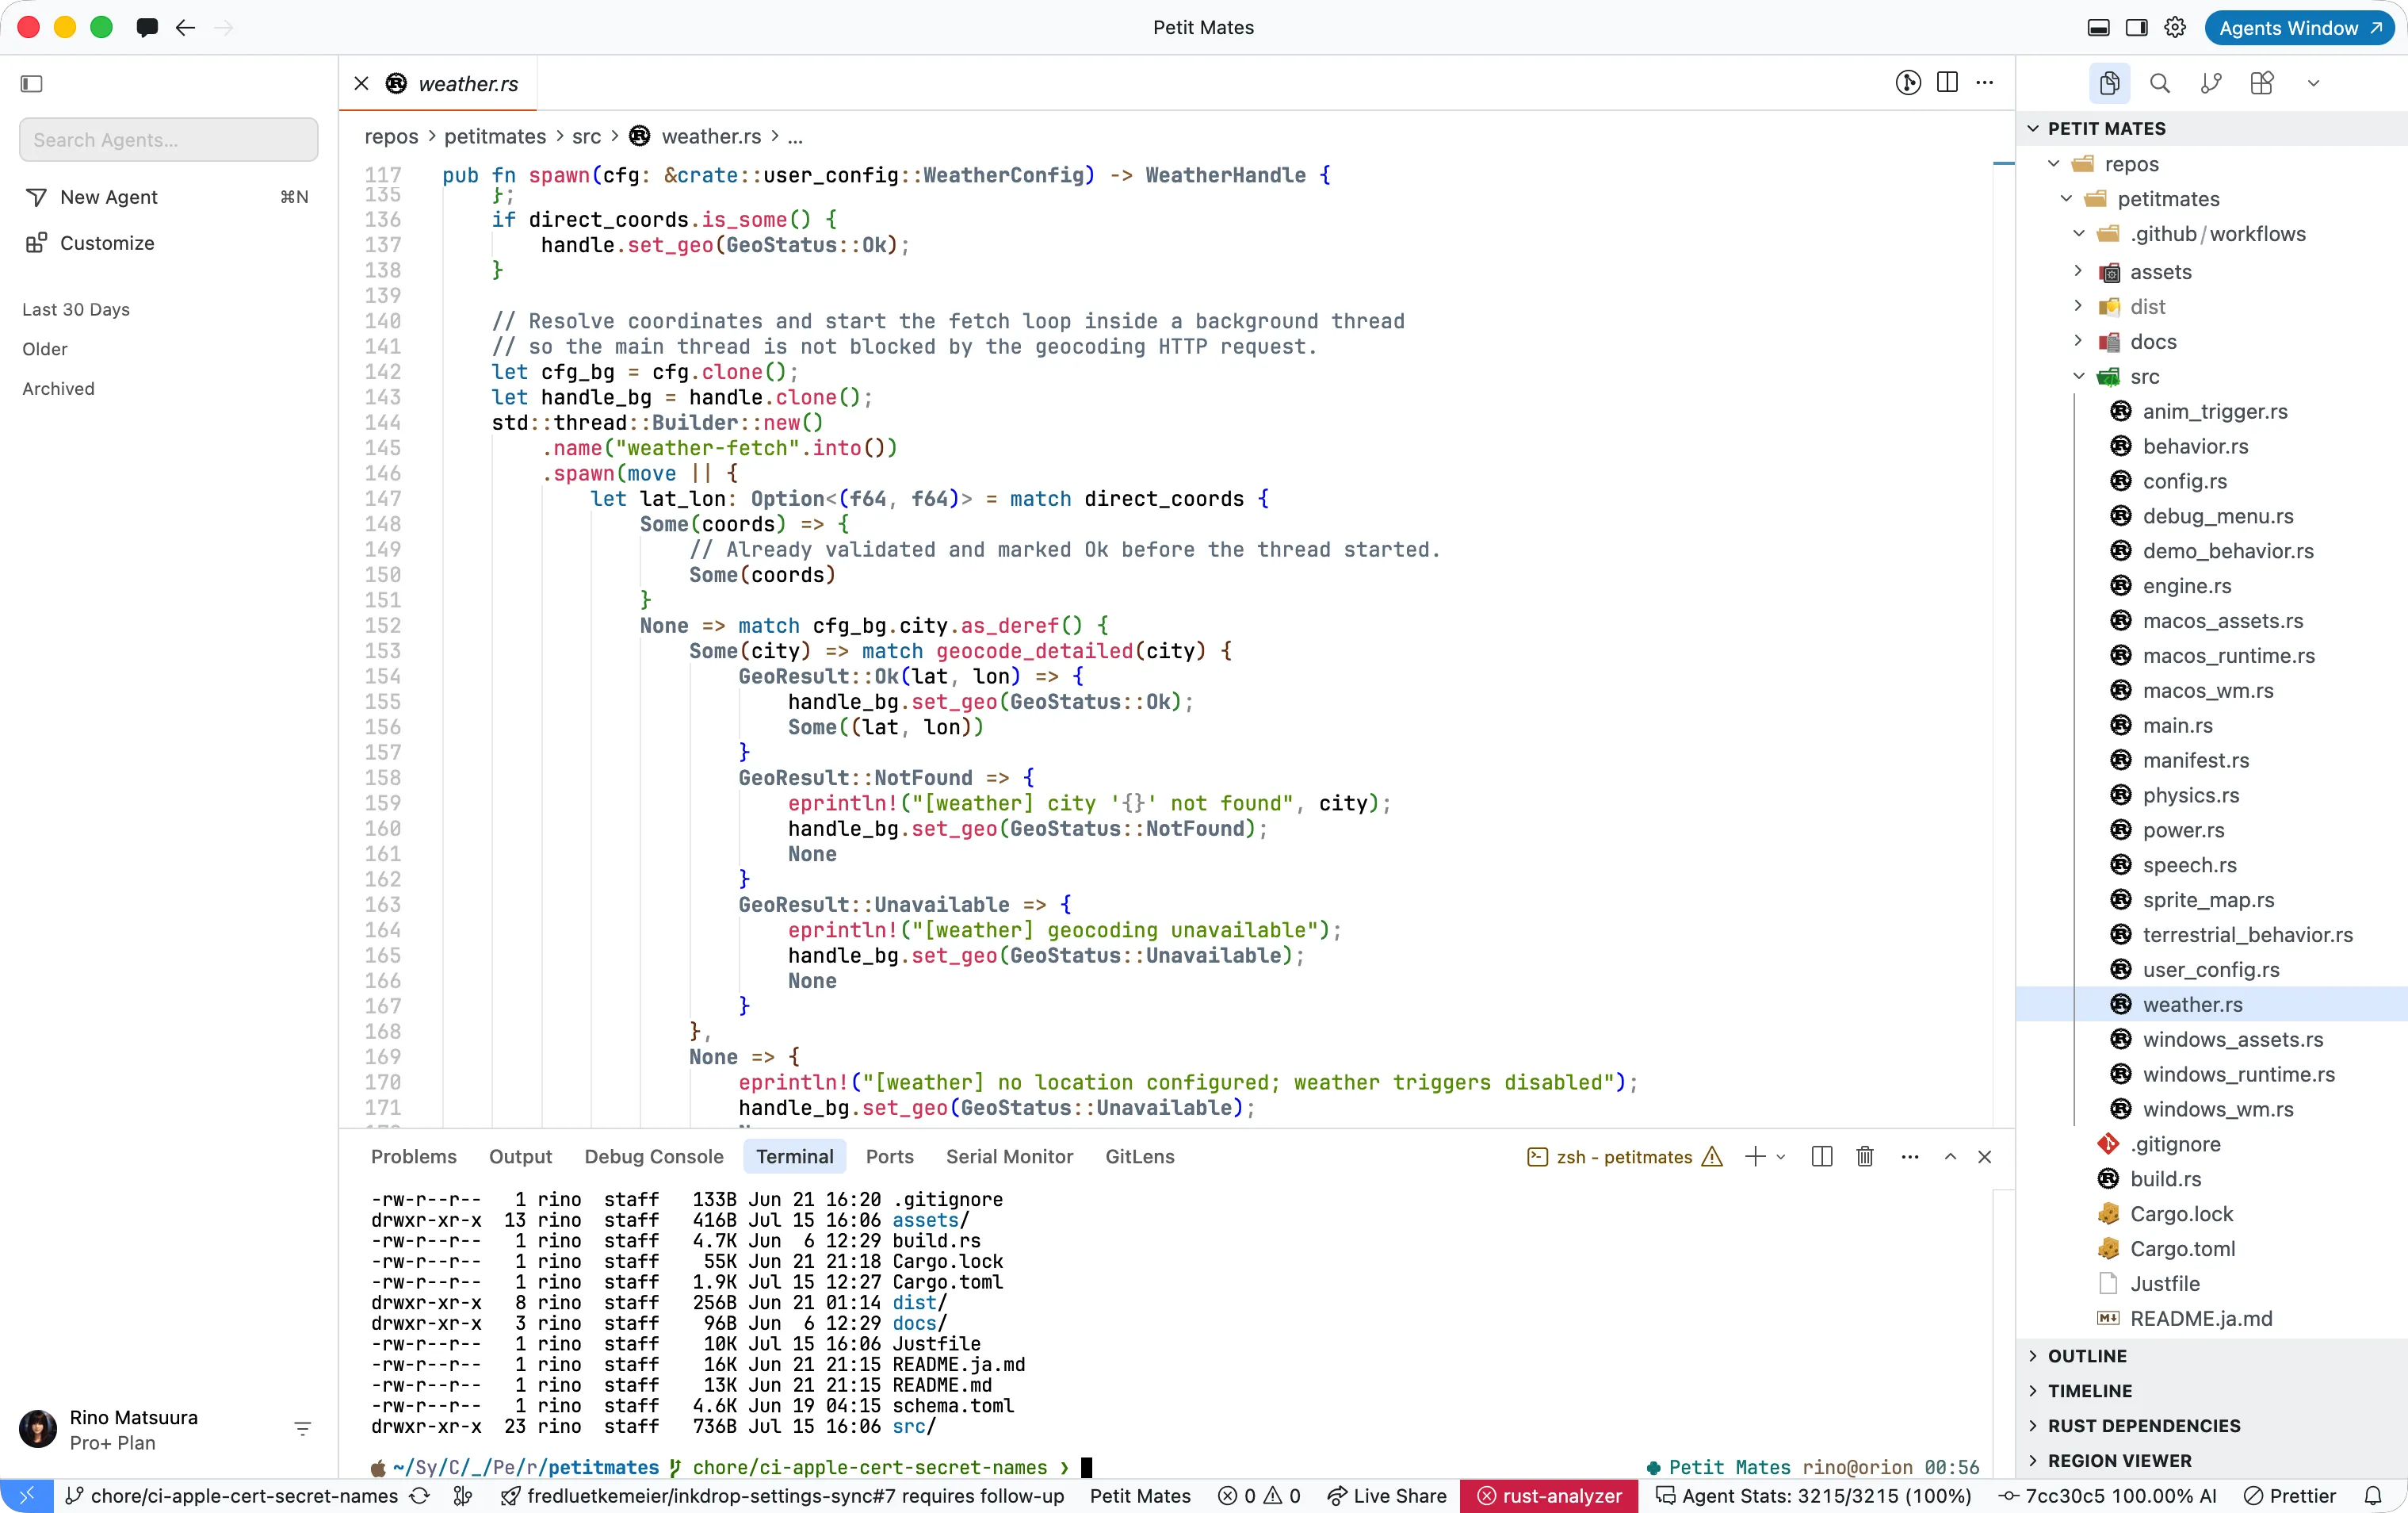
Task: Switch to the Debug Console tab
Action: coord(654,1157)
